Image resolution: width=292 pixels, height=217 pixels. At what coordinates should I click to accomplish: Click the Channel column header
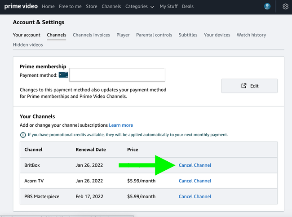click(33, 150)
